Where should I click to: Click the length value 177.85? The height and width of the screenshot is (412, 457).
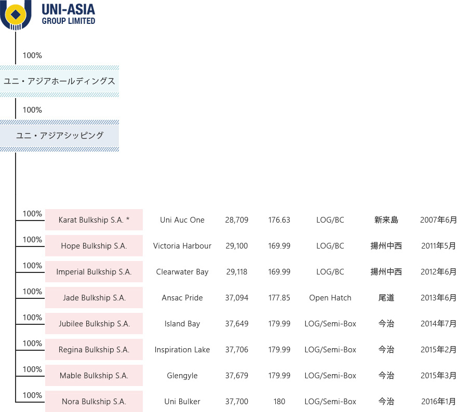click(279, 297)
